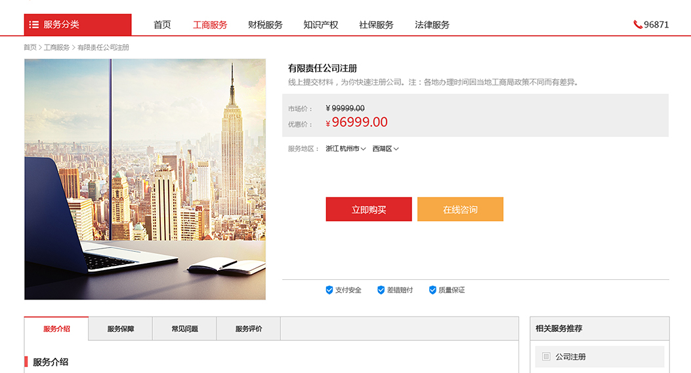The image size is (691, 373).
Task: Click the 支付安全 shield icon
Action: (x=329, y=290)
